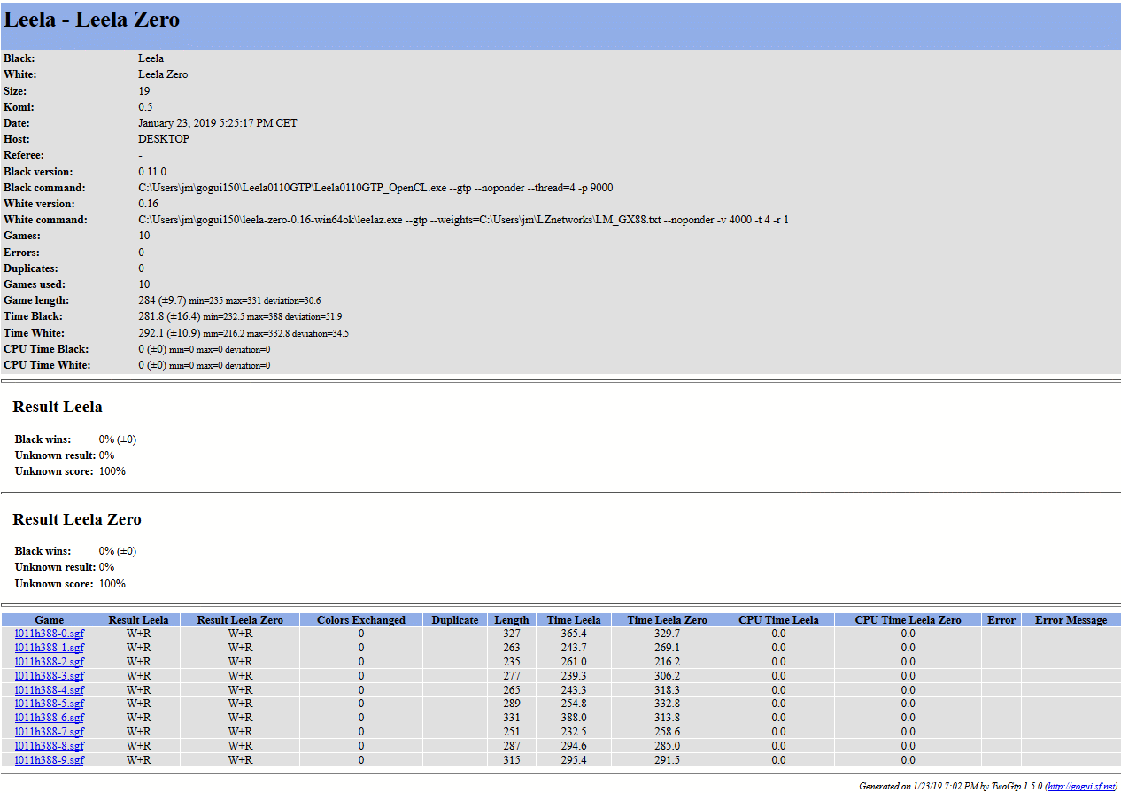Screen dimensions: 1121x793
Task: Click the 'Length' column header
Action: pos(512,620)
